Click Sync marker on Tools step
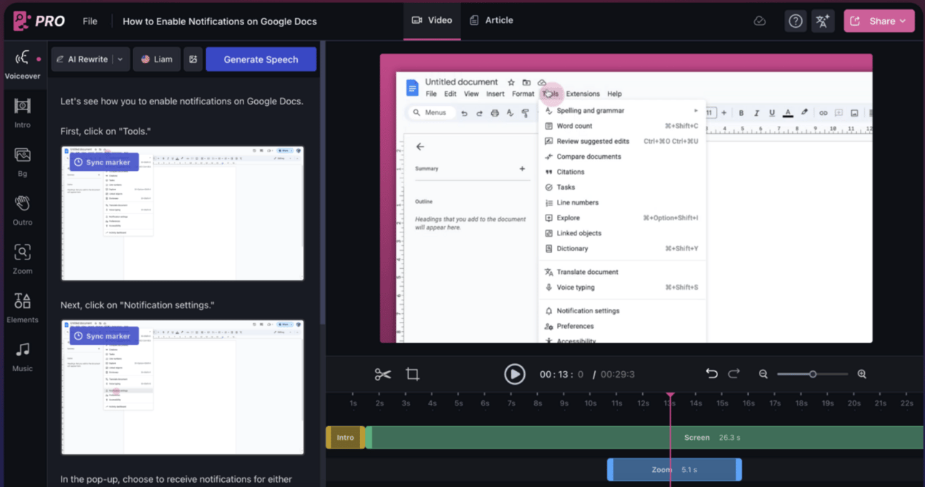 pos(104,162)
